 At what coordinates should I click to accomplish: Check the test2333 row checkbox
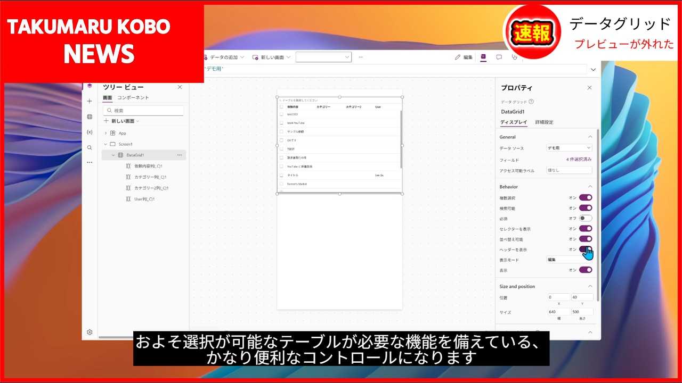point(281,114)
